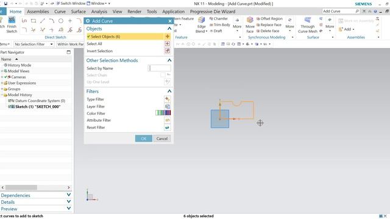
Task: Select the Rectangle sketch tool
Action: [34, 21]
